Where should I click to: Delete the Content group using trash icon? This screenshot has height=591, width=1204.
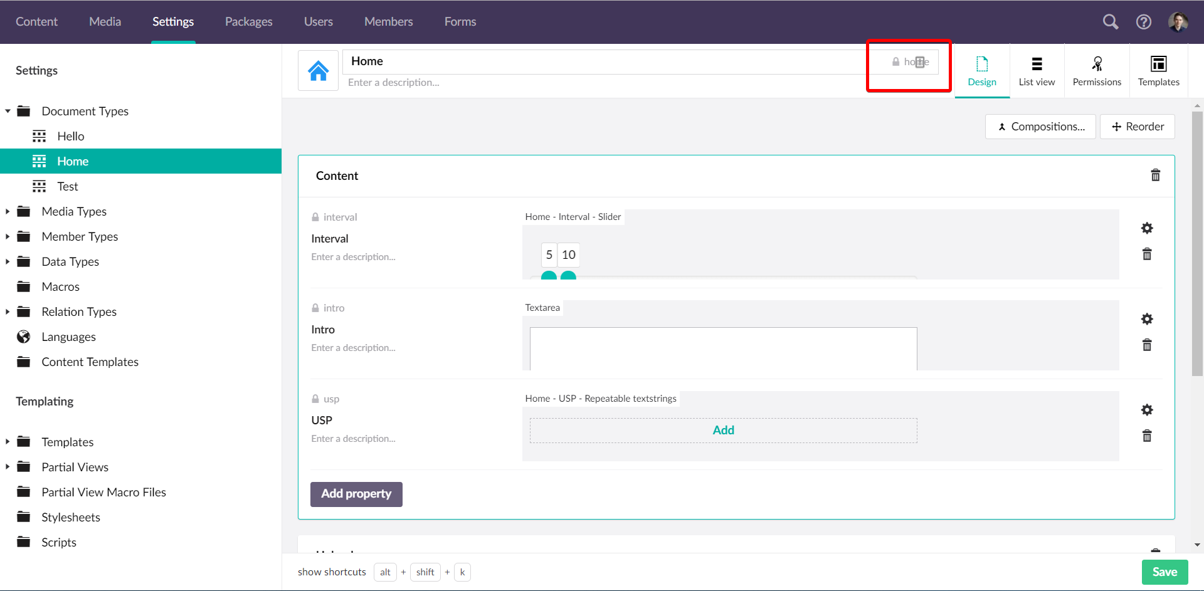(x=1156, y=175)
